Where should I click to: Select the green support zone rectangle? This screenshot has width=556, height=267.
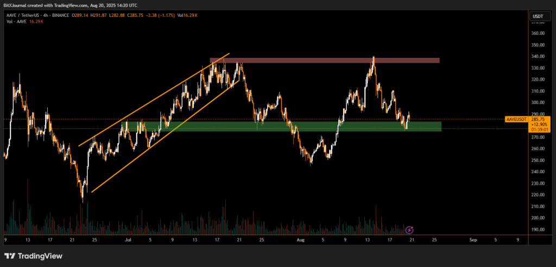click(x=304, y=126)
